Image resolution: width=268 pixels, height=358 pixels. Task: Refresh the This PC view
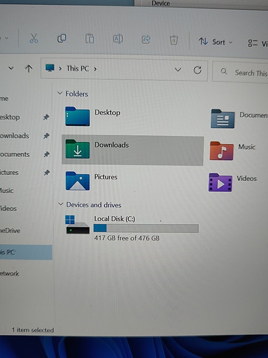coord(197,70)
